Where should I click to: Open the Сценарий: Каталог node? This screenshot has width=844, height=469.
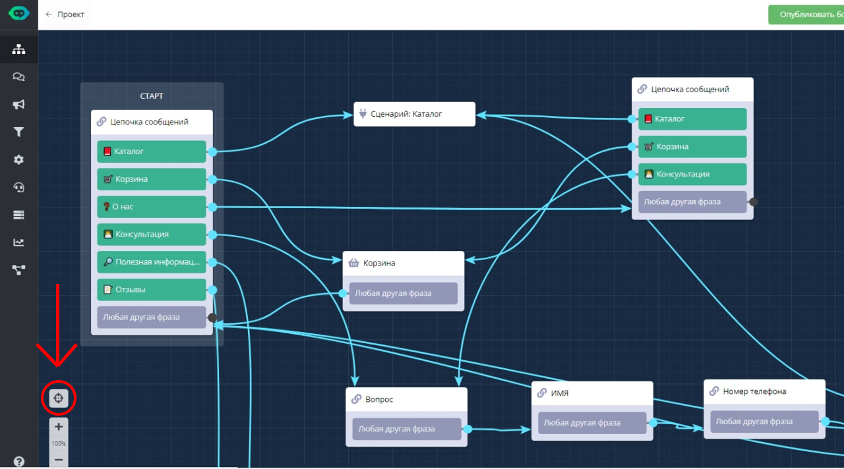[414, 114]
